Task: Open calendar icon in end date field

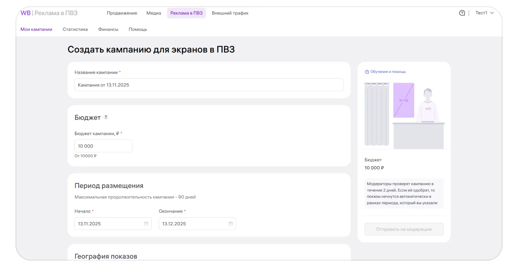Action: point(230,224)
